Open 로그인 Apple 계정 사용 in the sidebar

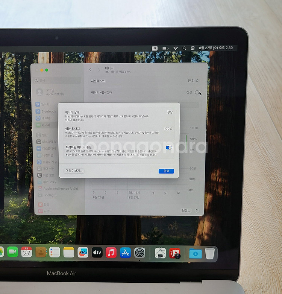pos(50,92)
